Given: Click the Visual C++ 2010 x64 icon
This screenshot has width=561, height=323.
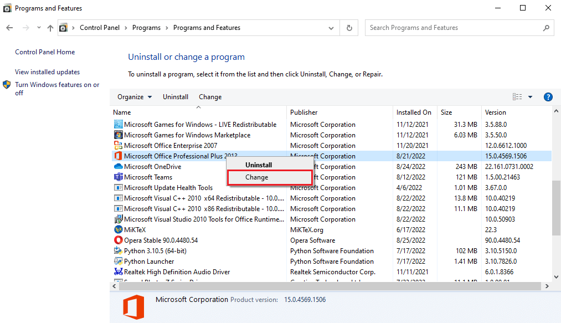Looking at the screenshot, I should pyautogui.click(x=118, y=198).
